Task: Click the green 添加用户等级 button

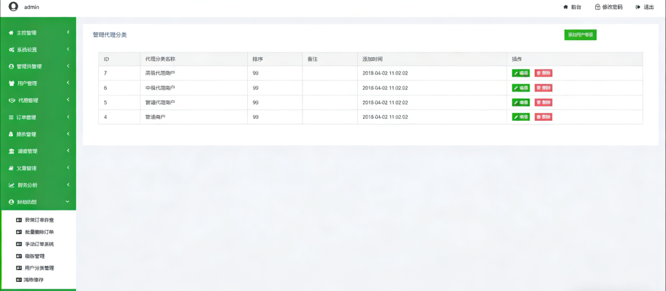Action: pos(580,35)
